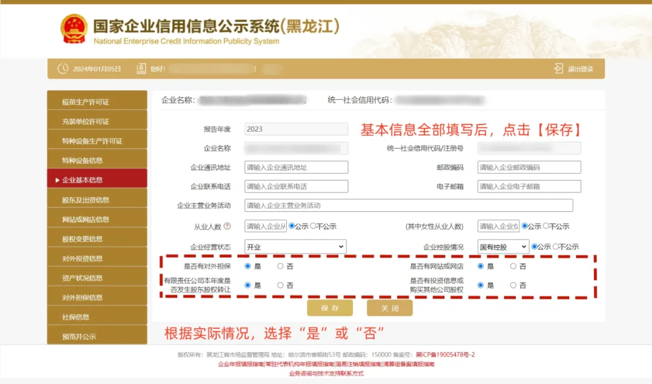Expand the 企业经营状态 dropdown showing 开业
652x384 pixels.
click(x=295, y=247)
